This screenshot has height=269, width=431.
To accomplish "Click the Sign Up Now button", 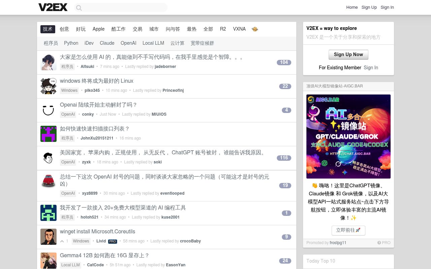I will [349, 54].
